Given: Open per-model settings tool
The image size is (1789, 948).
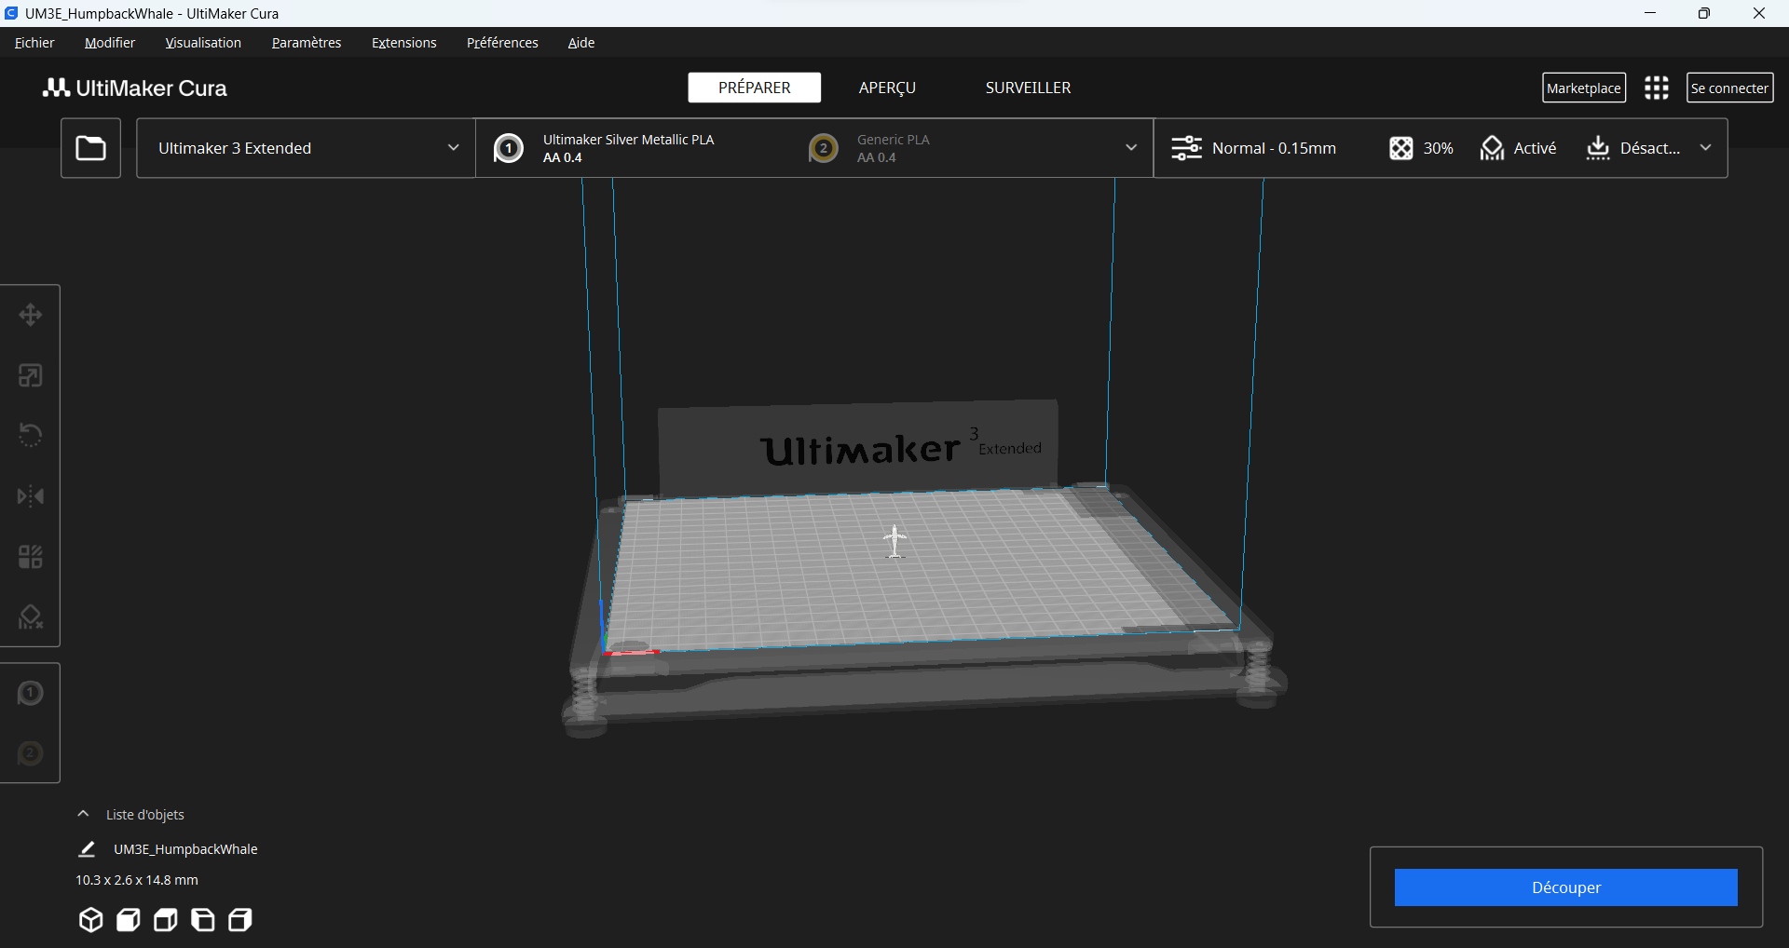Looking at the screenshot, I should [31, 557].
